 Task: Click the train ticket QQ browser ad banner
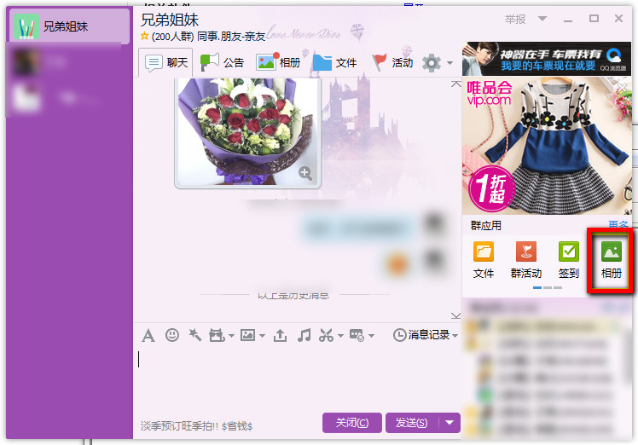547,59
